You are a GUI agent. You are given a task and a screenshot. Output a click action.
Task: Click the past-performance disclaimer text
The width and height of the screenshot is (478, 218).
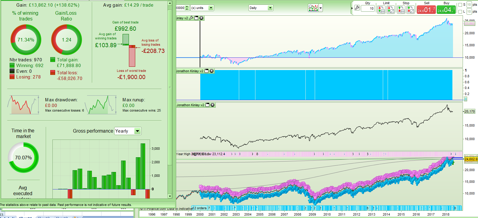[66, 205]
